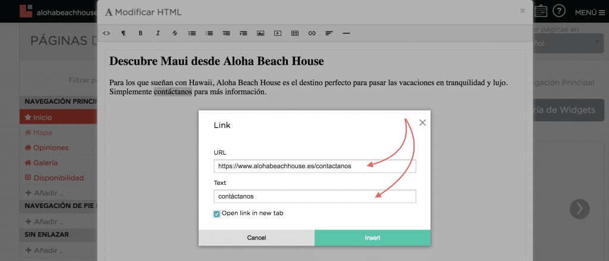The width and height of the screenshot is (609, 261).
Task: Click the paragraph format icon
Action: pos(123,33)
